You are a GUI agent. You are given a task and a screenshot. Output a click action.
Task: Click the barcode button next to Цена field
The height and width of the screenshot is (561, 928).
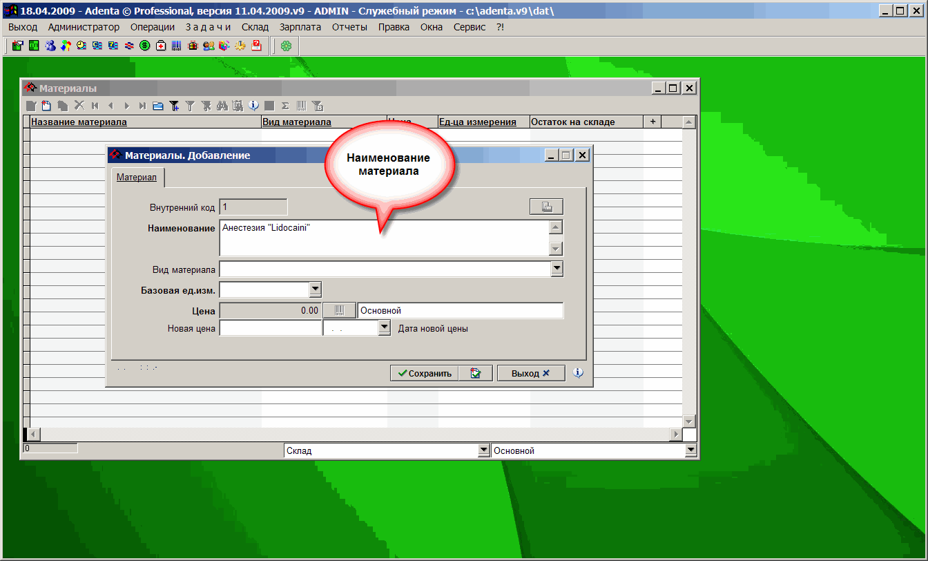(339, 311)
